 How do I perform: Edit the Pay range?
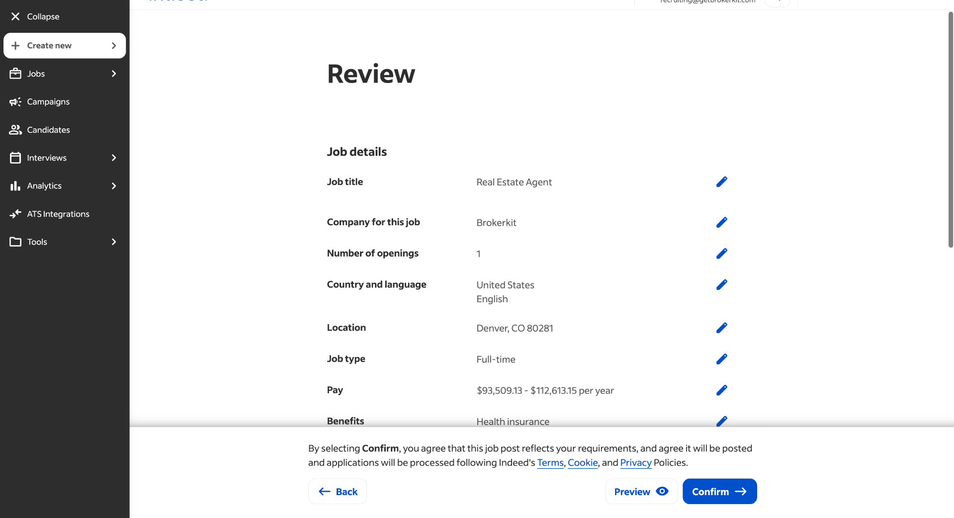pos(722,390)
